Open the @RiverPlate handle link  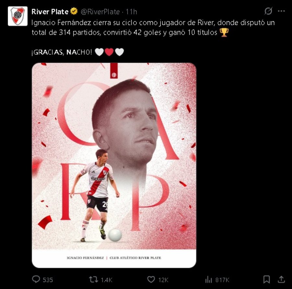pyautogui.click(x=100, y=12)
